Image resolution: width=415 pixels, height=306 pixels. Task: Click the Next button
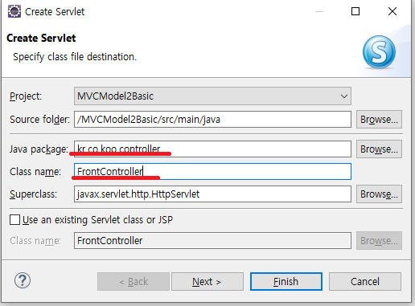click(x=207, y=282)
